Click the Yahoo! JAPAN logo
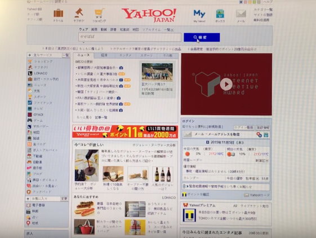Screen dimensions: 316x238 [x=149, y=15]
